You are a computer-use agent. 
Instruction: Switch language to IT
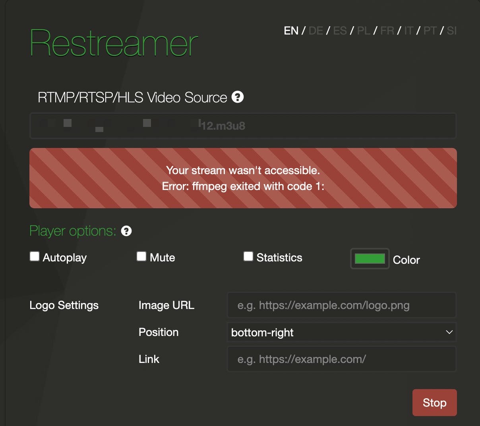tap(408, 31)
